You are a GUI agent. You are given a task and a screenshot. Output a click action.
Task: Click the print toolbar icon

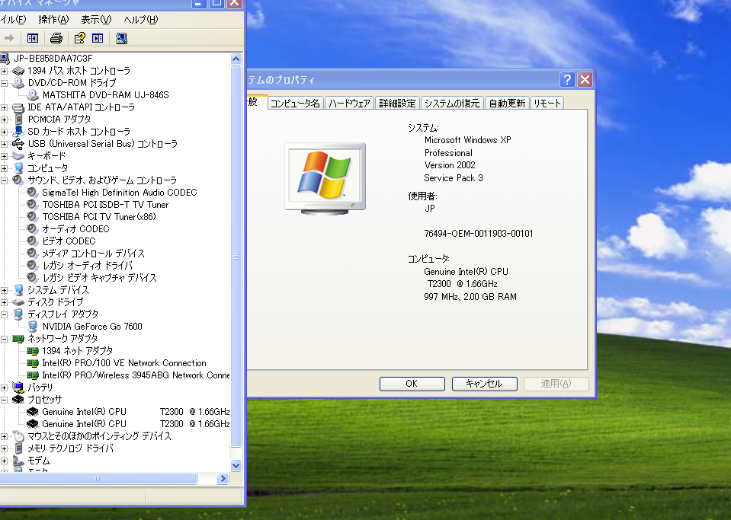pyautogui.click(x=56, y=38)
